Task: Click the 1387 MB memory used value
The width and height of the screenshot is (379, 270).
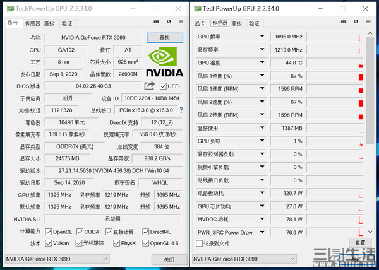Action: (x=287, y=128)
